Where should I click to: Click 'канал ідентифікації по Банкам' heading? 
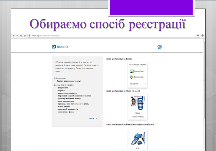tap(119, 59)
